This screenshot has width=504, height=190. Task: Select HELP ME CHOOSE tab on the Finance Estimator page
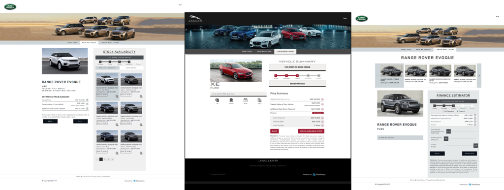[x=423, y=50]
